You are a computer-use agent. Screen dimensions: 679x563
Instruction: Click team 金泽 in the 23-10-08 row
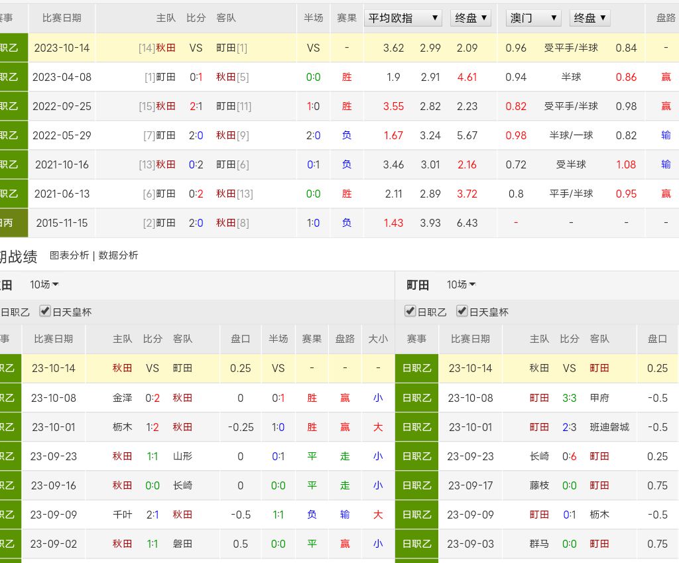[x=123, y=398]
